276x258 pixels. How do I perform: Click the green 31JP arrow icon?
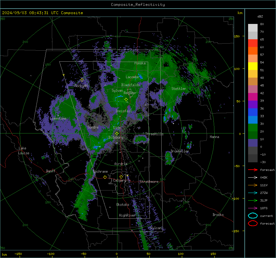(x=253, y=200)
